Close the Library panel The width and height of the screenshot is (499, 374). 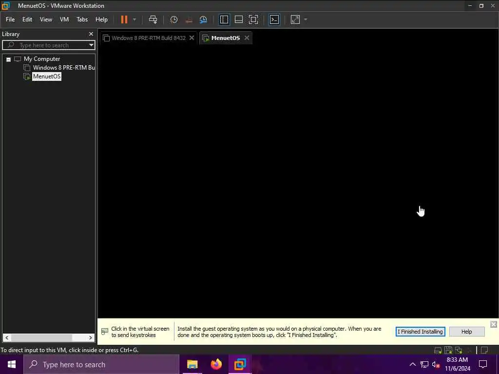[x=91, y=34]
